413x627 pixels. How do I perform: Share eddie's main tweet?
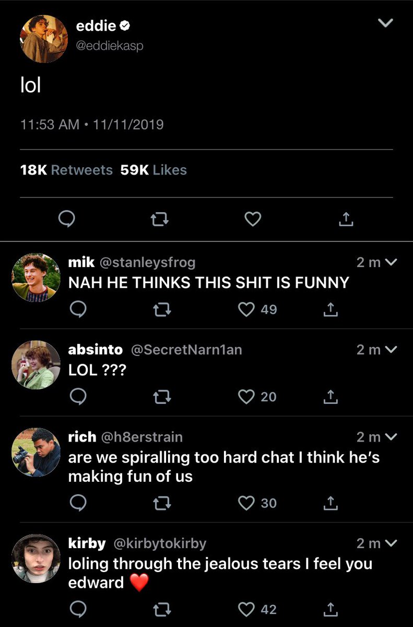pos(346,220)
